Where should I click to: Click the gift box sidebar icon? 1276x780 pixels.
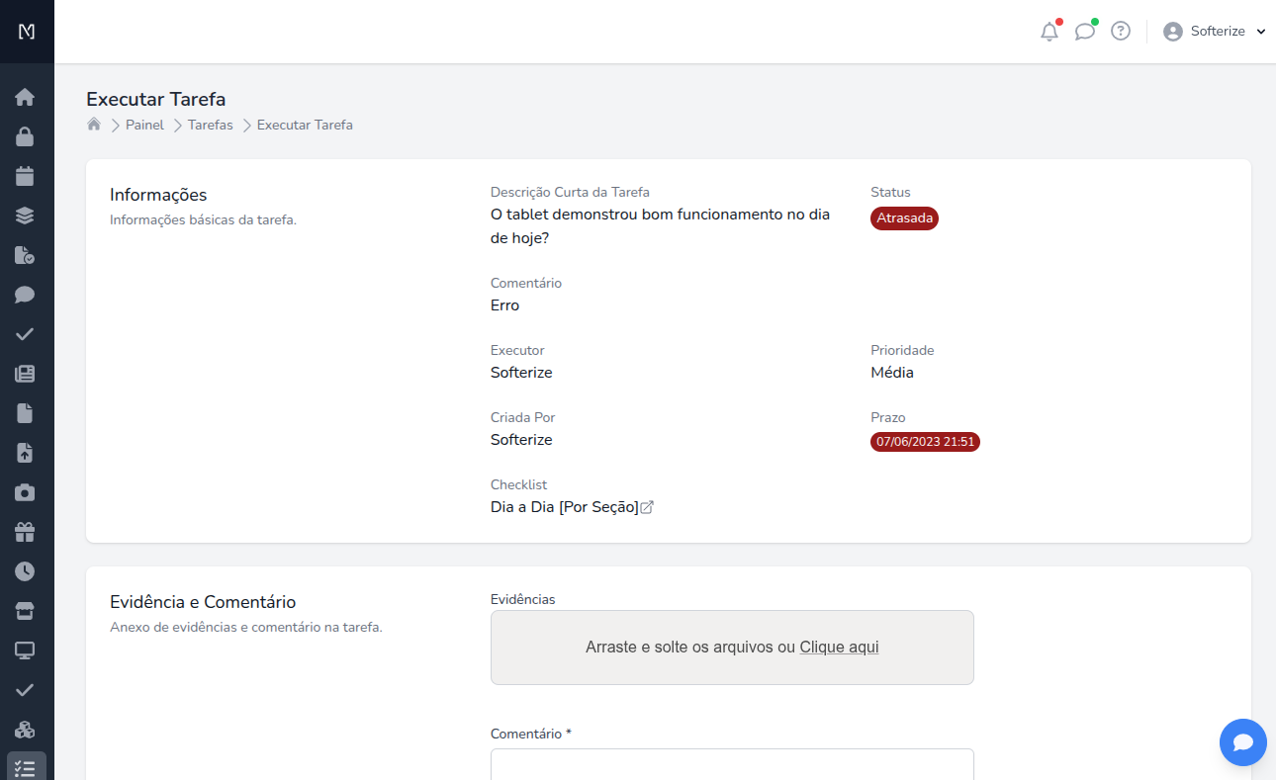25,532
